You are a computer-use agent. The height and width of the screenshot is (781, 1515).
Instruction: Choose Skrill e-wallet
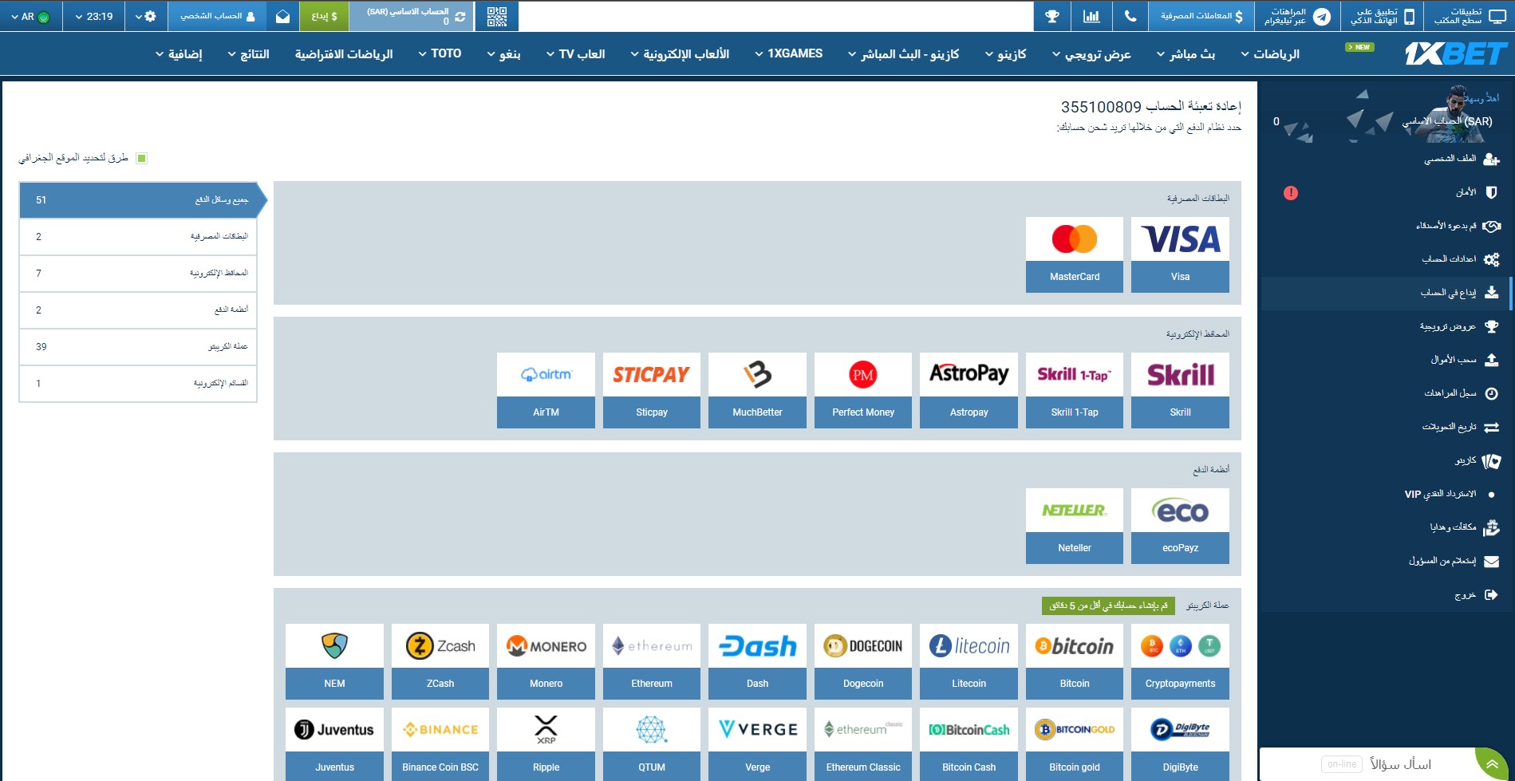(x=1180, y=390)
